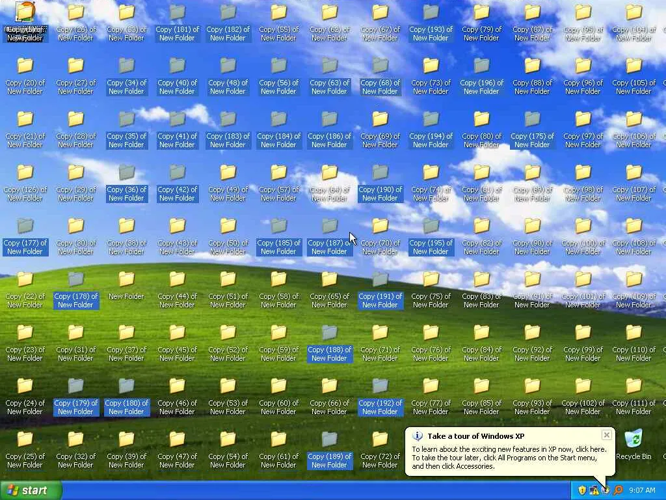Select folder Copy (99) of New Folder
This screenshot has height=500, width=666.
583,343
